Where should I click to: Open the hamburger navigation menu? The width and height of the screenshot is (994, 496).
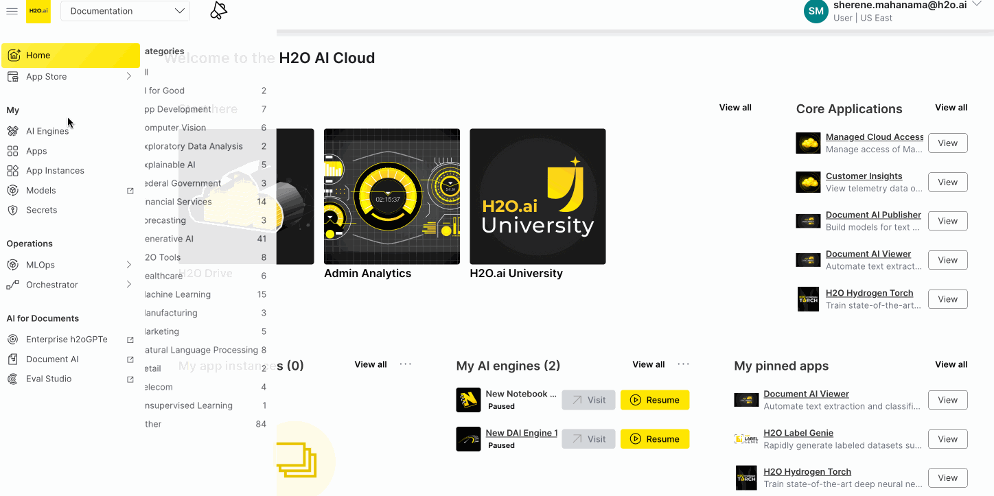tap(12, 11)
